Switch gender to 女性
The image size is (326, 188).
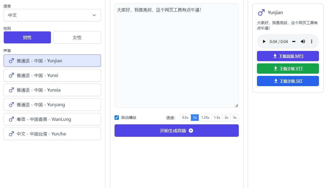pyautogui.click(x=77, y=37)
